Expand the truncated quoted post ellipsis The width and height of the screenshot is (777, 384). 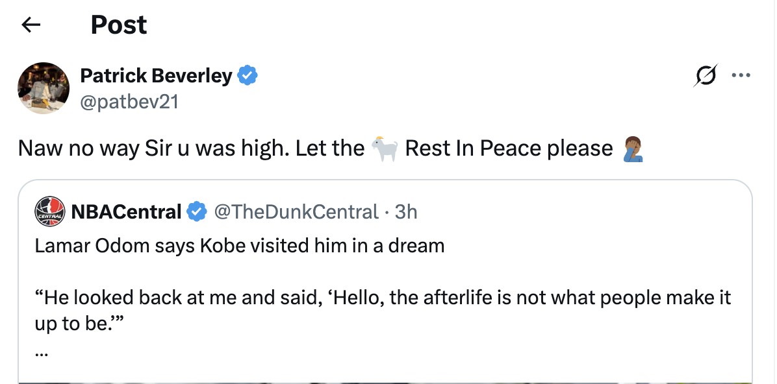click(x=42, y=352)
